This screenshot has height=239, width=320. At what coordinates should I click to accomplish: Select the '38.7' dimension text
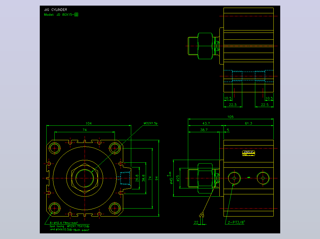204,130
